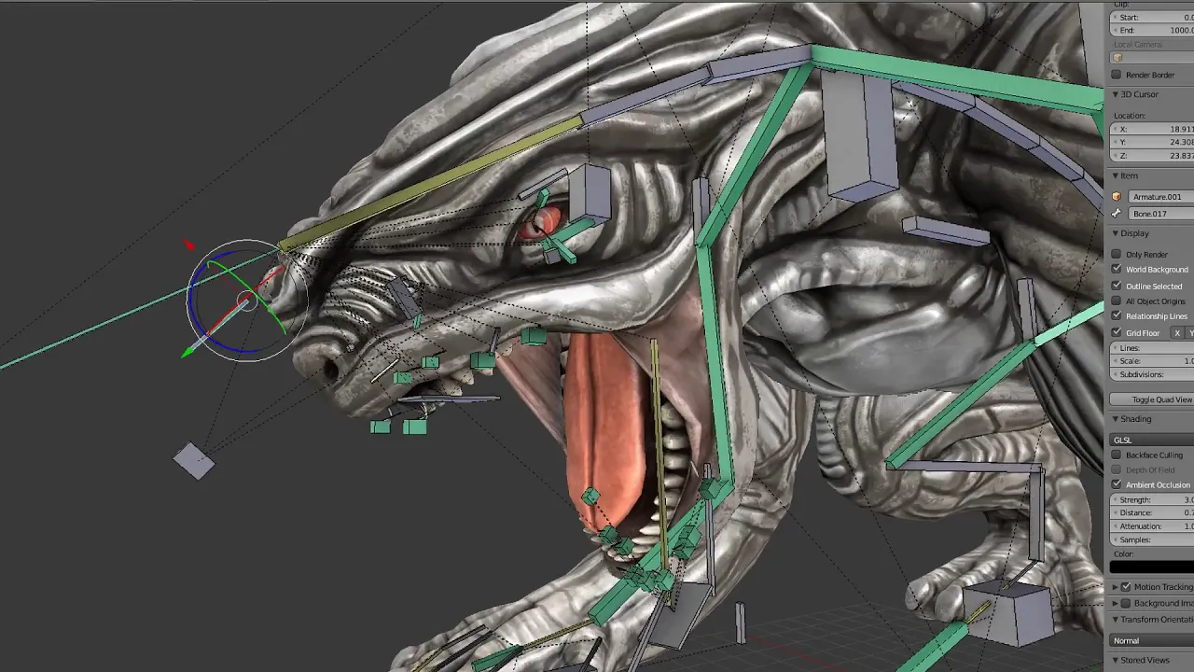Toggle the Grid Floor checkbox
The width and height of the screenshot is (1194, 672).
tap(1117, 332)
